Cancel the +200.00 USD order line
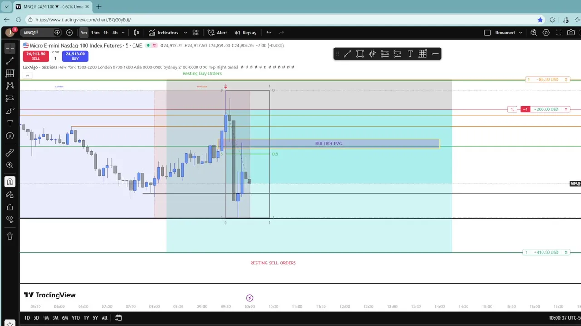Image resolution: width=581 pixels, height=326 pixels. [566, 109]
